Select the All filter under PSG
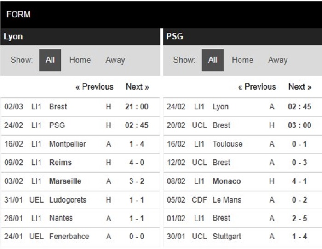 pos(213,60)
